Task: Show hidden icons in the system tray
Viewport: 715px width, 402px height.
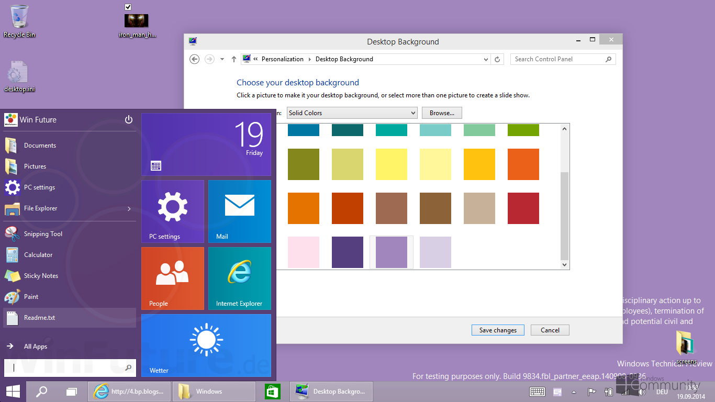Action: (x=574, y=392)
